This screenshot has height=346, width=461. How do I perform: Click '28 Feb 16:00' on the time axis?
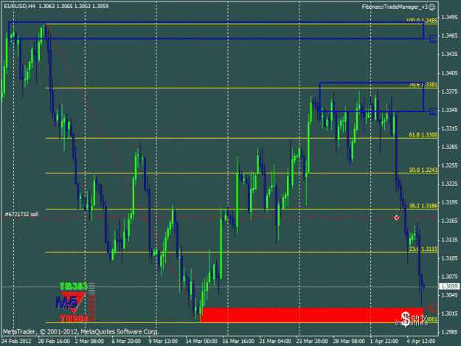click(54, 342)
